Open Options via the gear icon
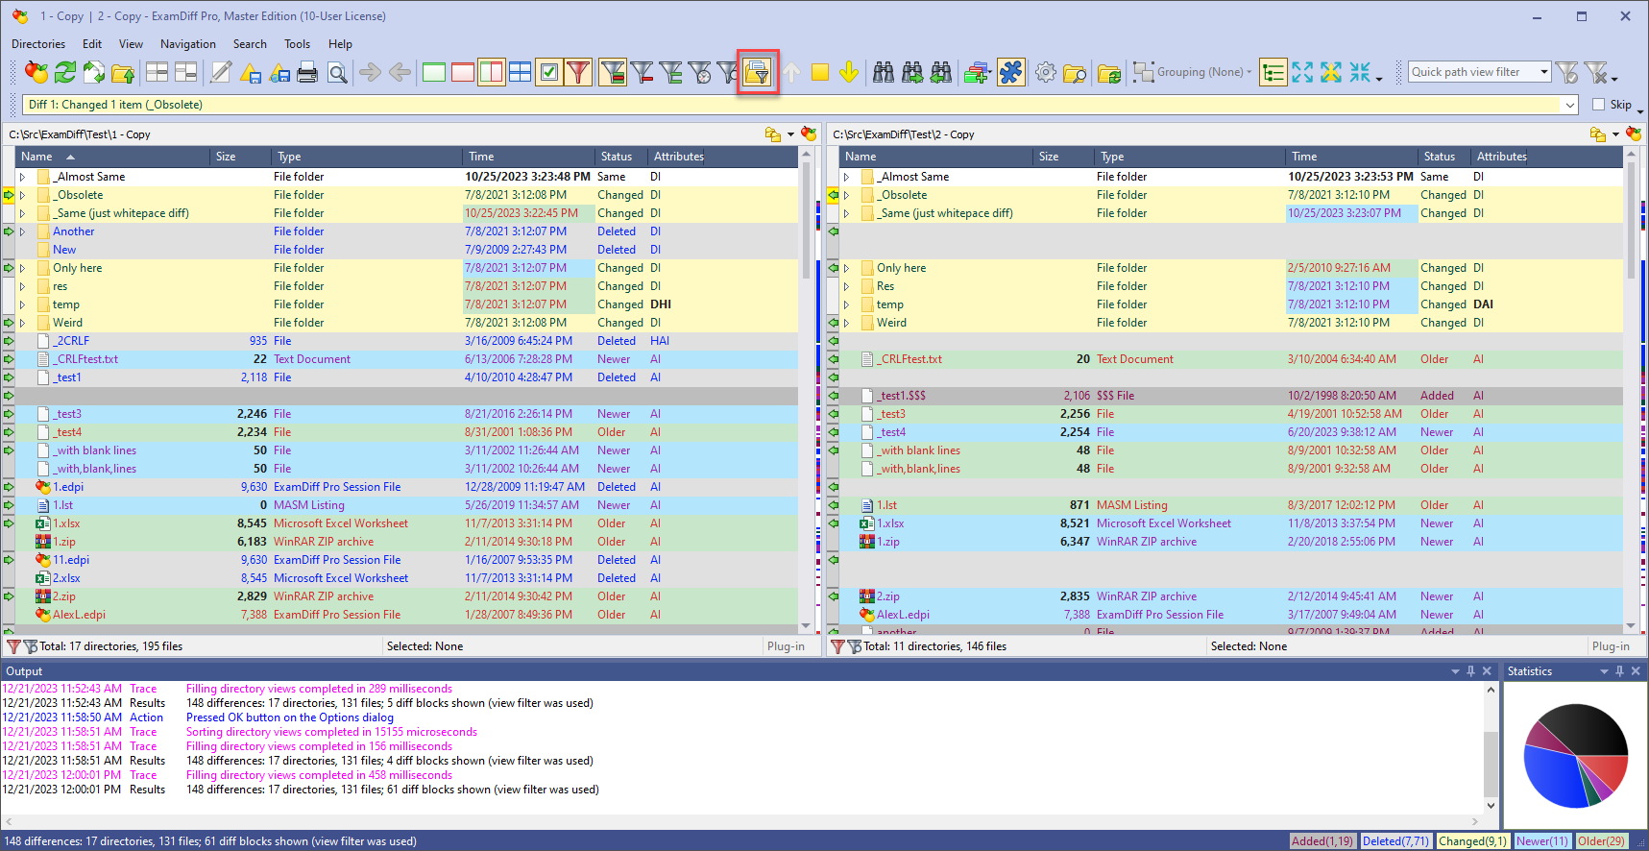The height and width of the screenshot is (851, 1649). coord(1046,72)
